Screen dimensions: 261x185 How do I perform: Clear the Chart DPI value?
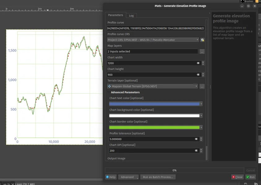point(196,151)
